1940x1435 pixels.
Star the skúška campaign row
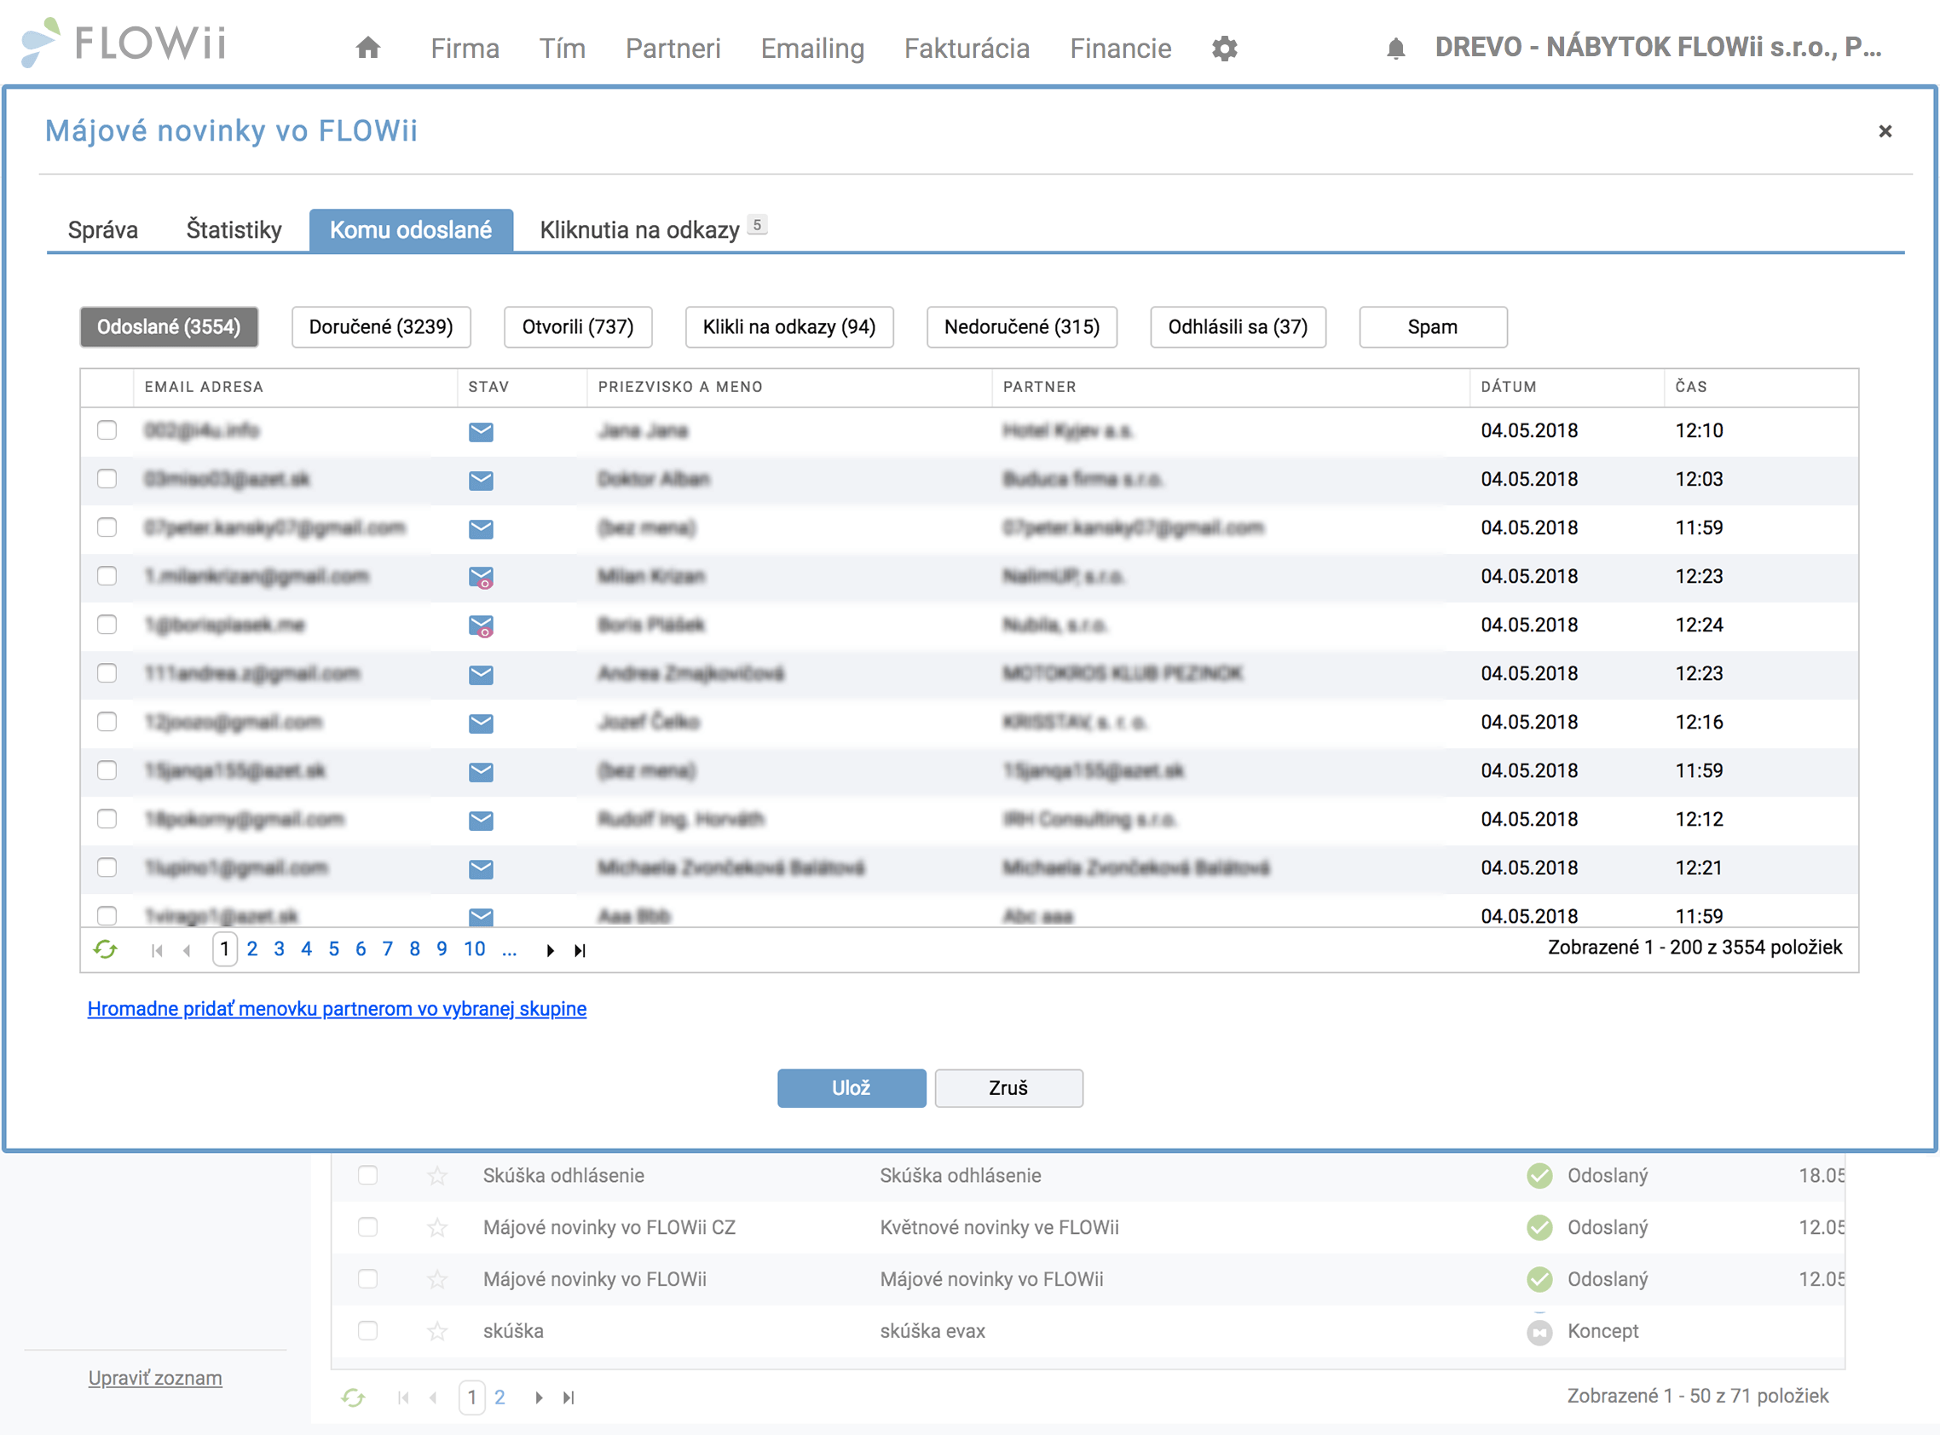point(437,1331)
